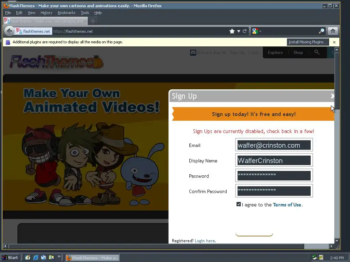350x262 pixels.
Task: Open the Start menu
Action: click(10, 258)
